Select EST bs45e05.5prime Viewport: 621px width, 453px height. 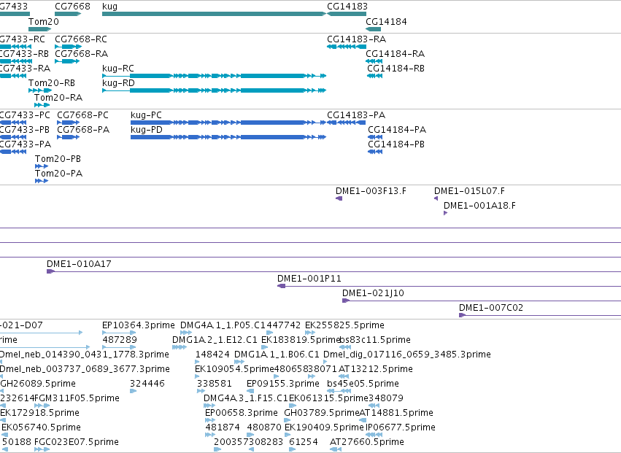click(339, 391)
